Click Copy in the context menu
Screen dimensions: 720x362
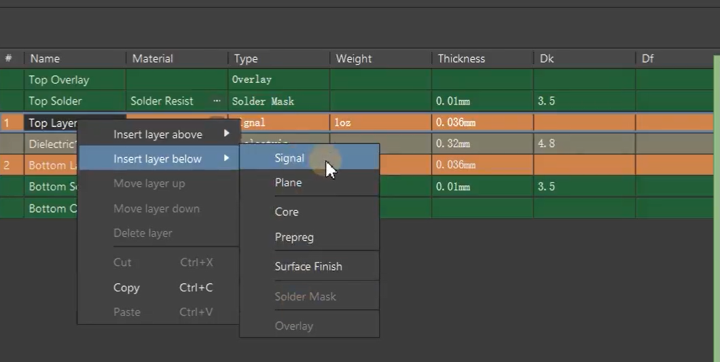tap(126, 288)
